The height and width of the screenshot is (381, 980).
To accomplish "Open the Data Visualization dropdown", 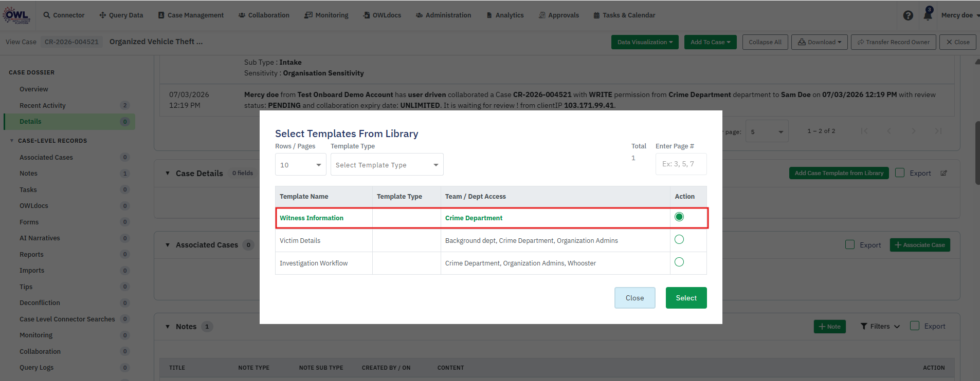I will click(x=645, y=42).
